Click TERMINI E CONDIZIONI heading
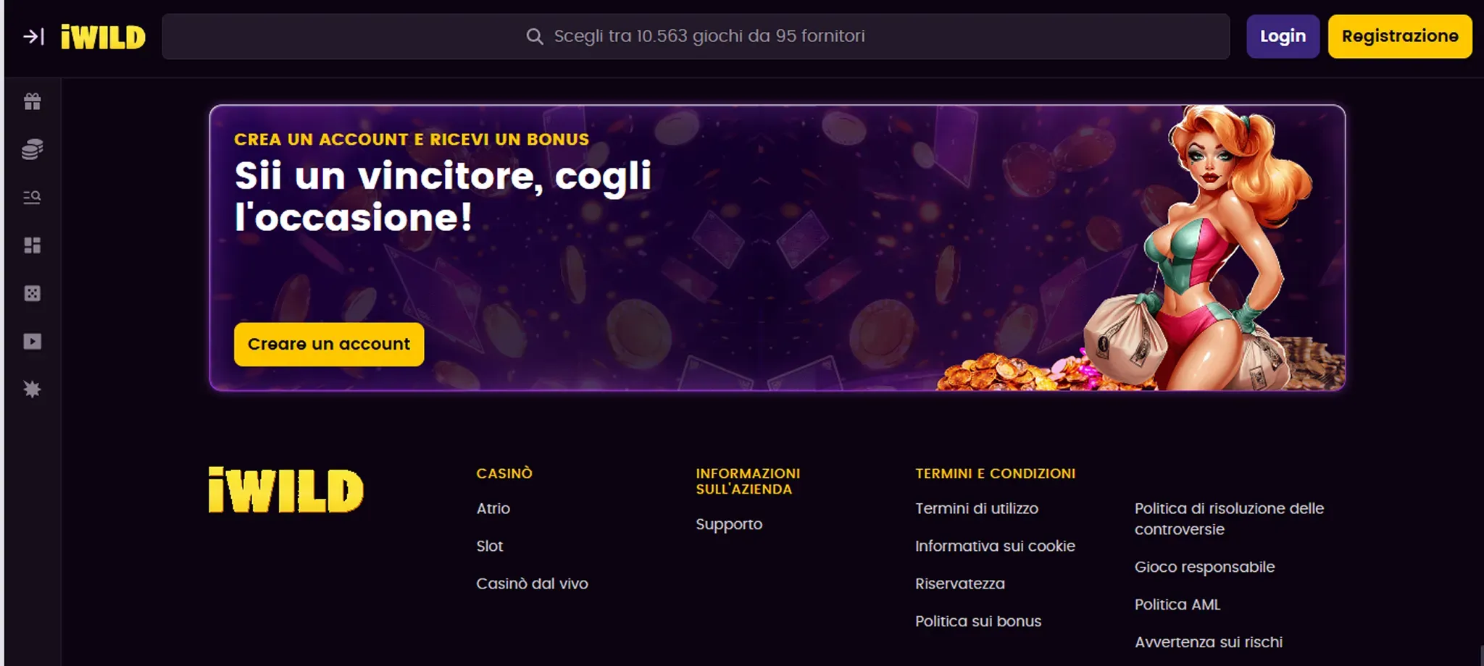1484x666 pixels. point(995,473)
